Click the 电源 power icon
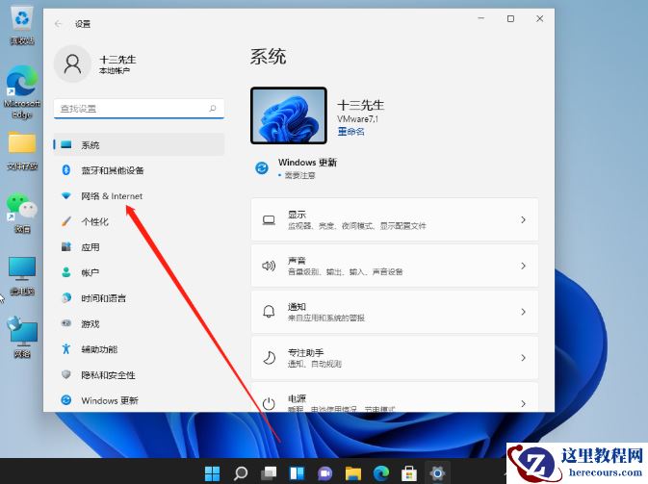 click(269, 403)
